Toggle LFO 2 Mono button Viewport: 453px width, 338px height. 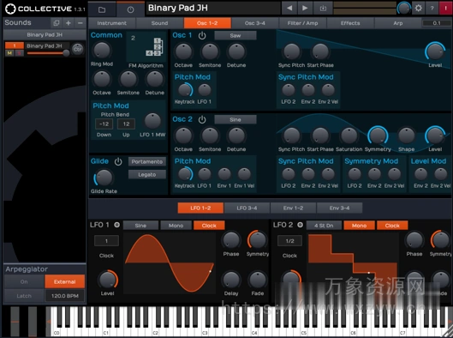[x=359, y=226]
